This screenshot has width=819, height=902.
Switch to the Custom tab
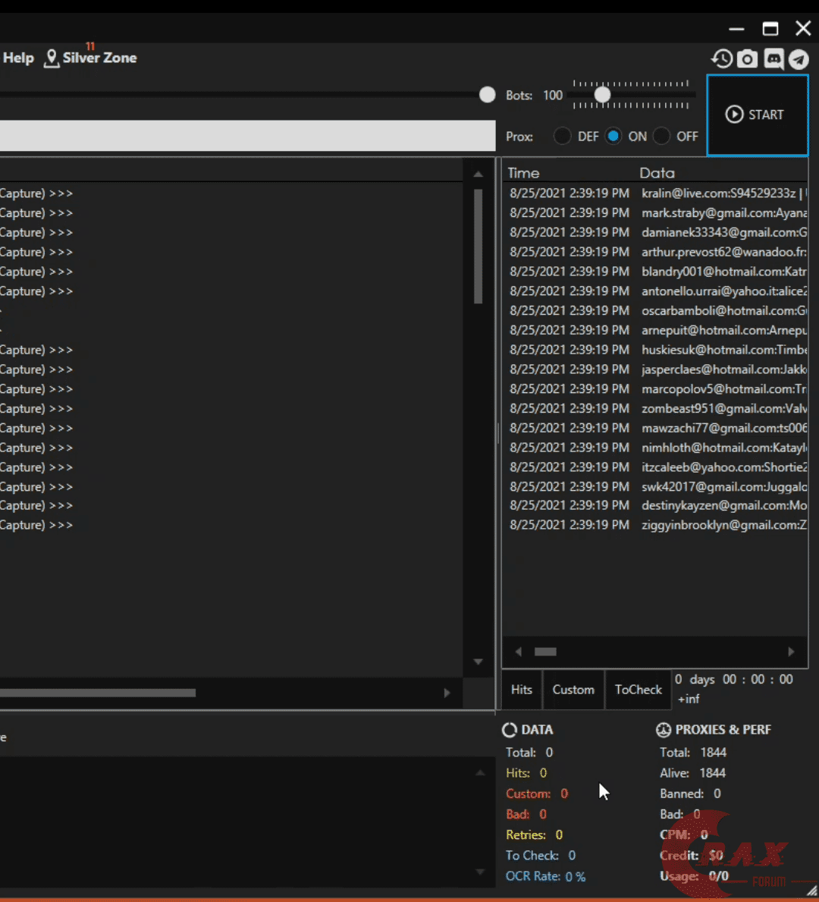click(x=573, y=690)
